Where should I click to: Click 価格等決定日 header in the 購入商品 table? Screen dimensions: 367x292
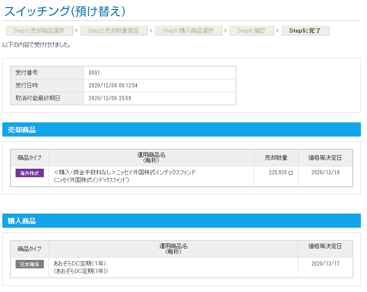coord(325,249)
